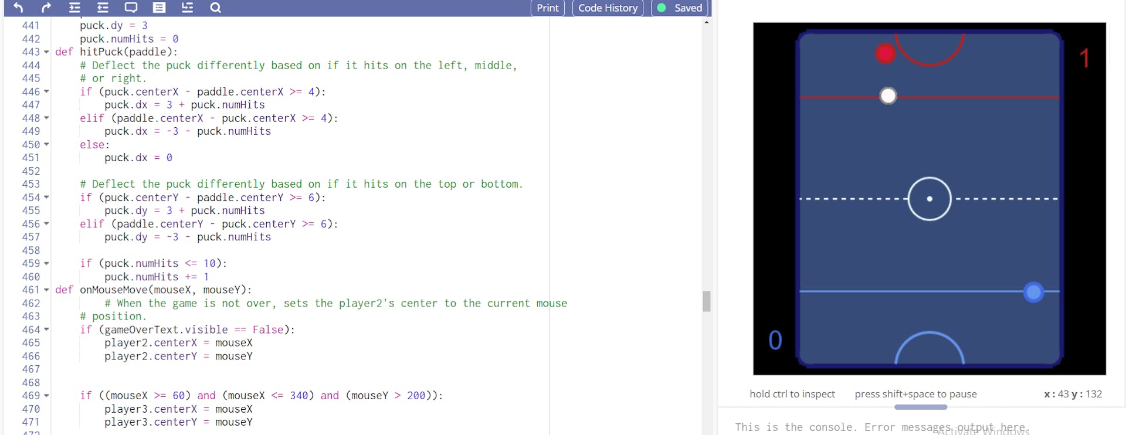Click the blue paddle on canvas
The image size is (1126, 435).
pyautogui.click(x=1033, y=292)
